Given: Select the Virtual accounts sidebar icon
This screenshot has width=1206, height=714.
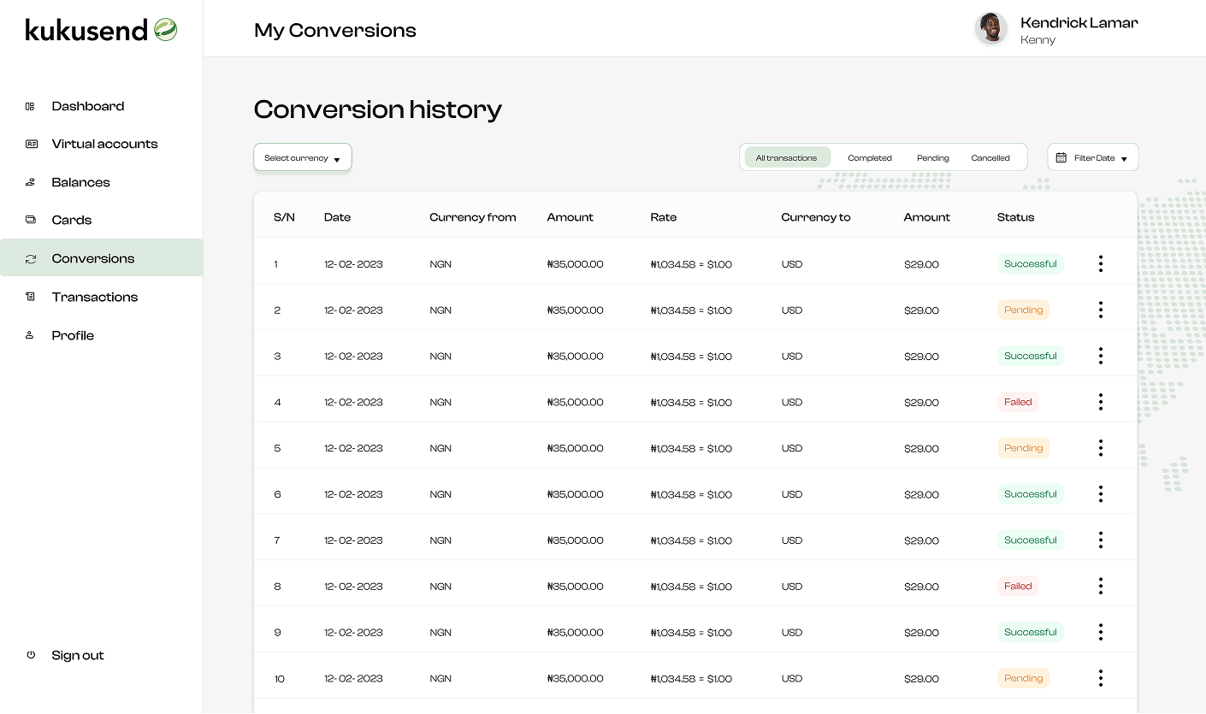Looking at the screenshot, I should 30,144.
